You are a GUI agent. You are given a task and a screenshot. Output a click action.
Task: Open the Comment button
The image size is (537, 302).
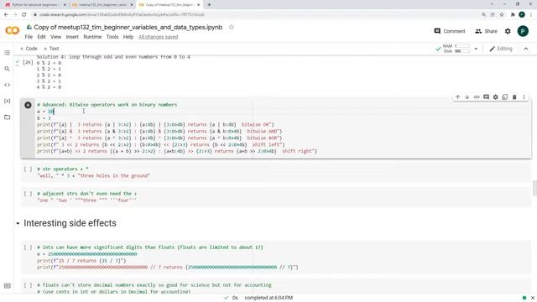450,31
